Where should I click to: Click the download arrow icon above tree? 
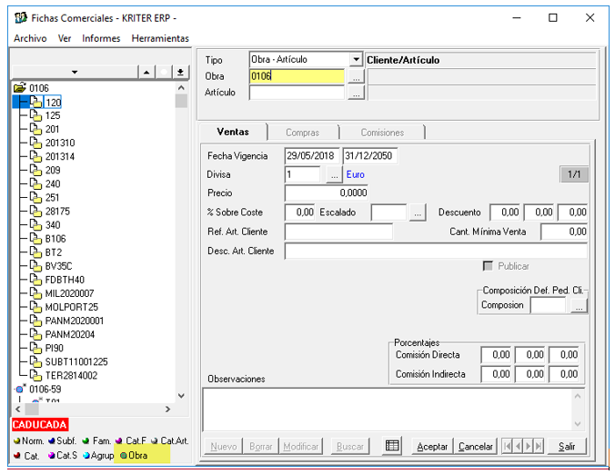coord(181,72)
